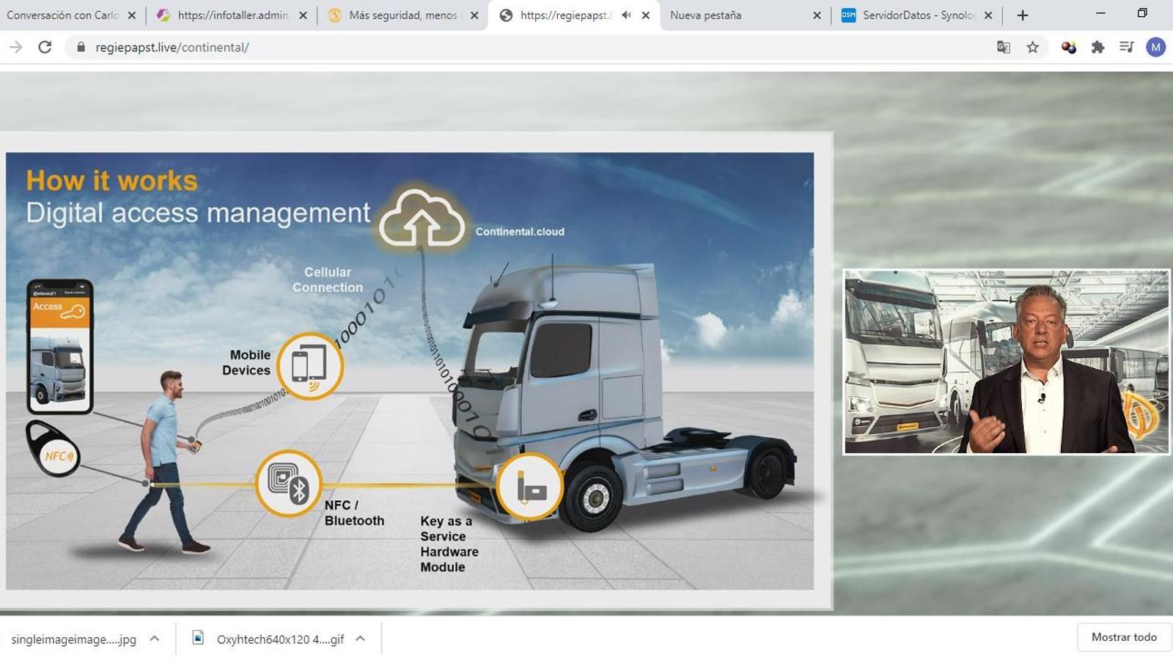1173x660 pixels.
Task: Click the NFC key fob image
Action: click(53, 449)
